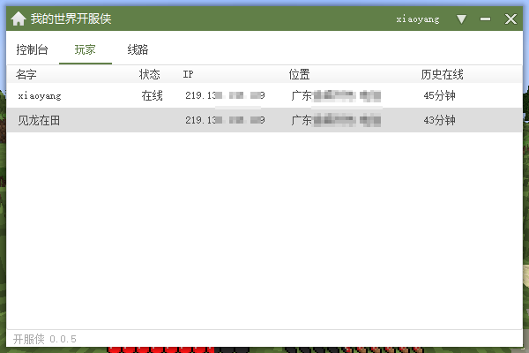Click the 在线 status of xiaoyang
Viewport: 529px width, 353px height.
[152, 95]
